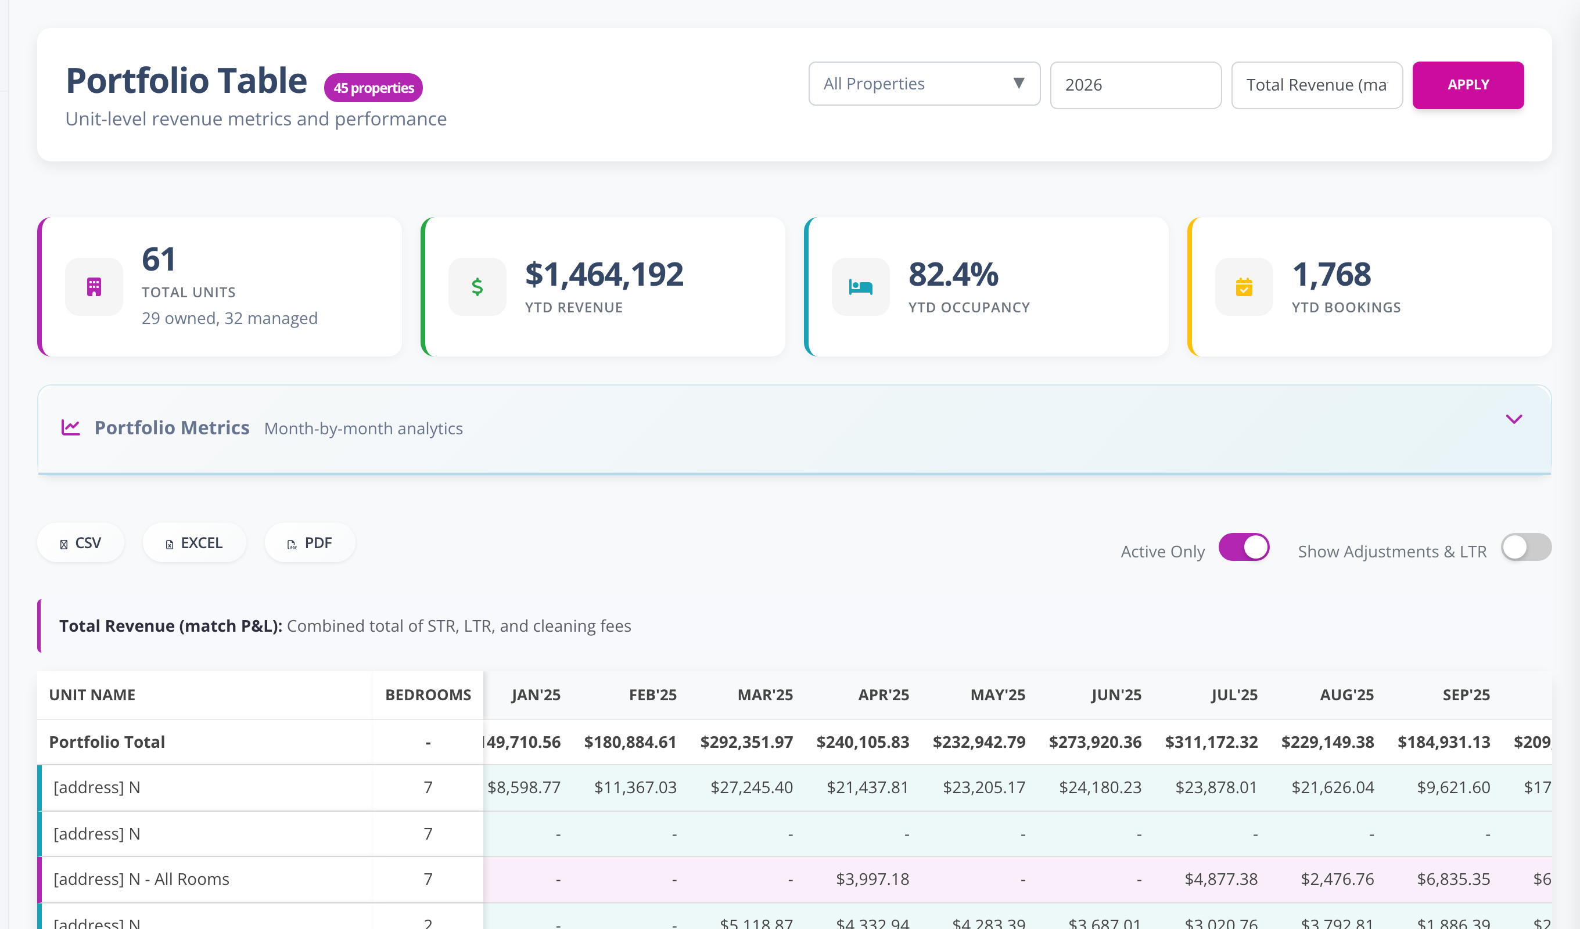
Task: Click the MAY'25 column header
Action: point(997,694)
